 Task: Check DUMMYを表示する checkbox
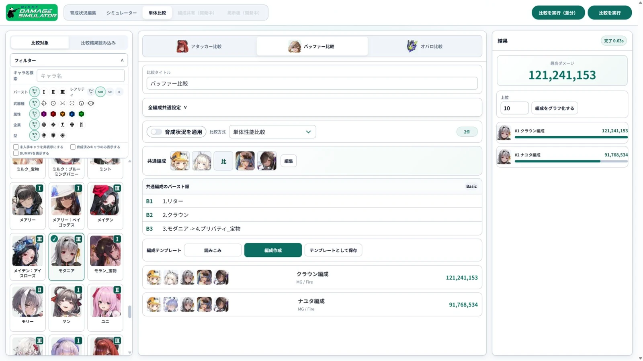(16, 153)
